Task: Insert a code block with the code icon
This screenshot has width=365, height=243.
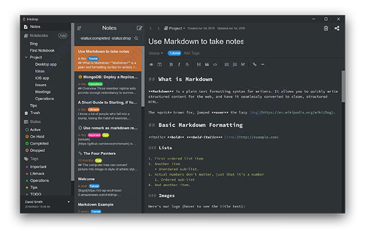Action: click(215, 64)
